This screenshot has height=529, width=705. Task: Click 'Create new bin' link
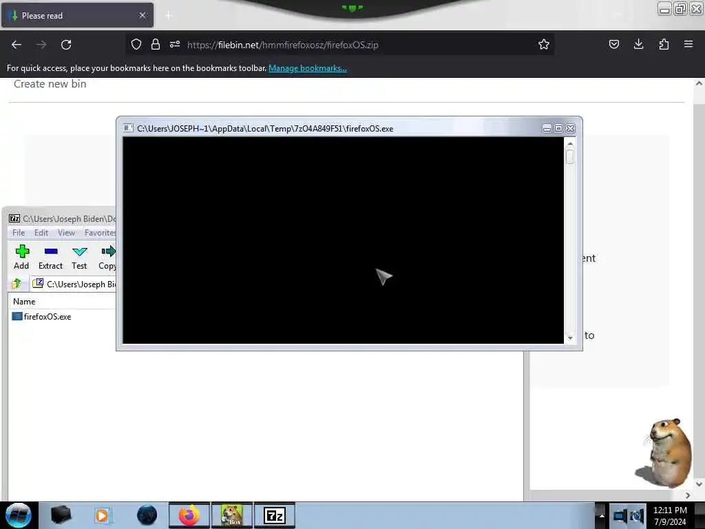[50, 83]
